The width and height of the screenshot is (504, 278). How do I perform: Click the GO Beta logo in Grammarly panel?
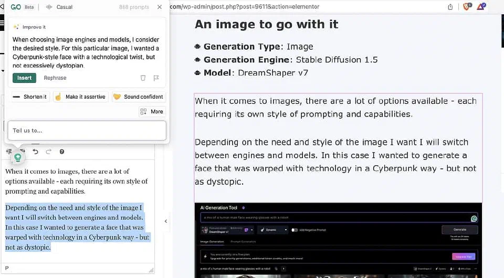pos(22,7)
